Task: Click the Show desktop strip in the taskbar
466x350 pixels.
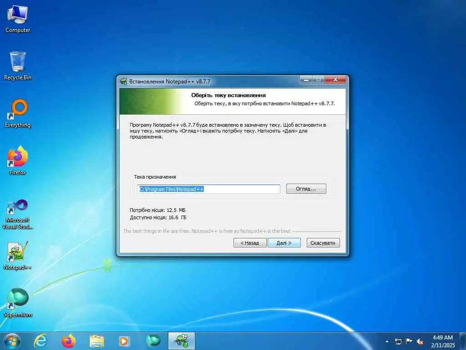Action: pos(463,341)
